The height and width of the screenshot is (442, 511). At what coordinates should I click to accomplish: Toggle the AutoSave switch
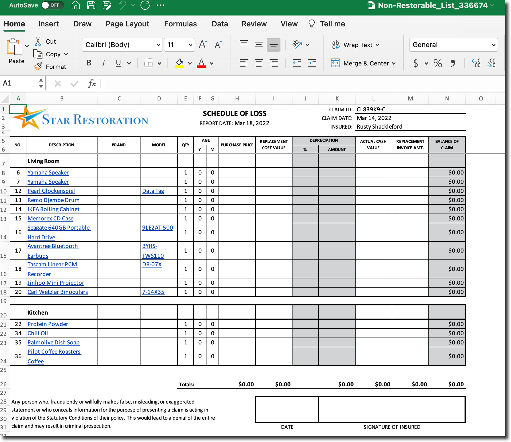52,5
